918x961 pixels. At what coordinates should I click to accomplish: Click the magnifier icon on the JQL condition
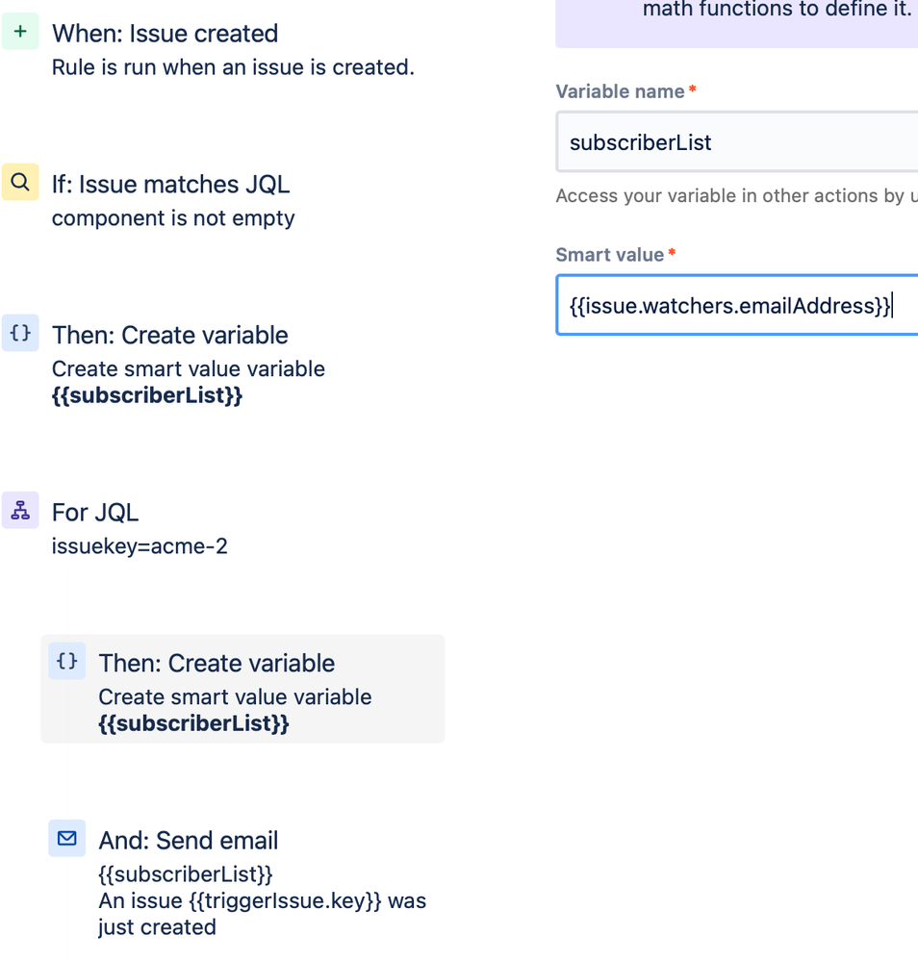pyautogui.click(x=20, y=182)
